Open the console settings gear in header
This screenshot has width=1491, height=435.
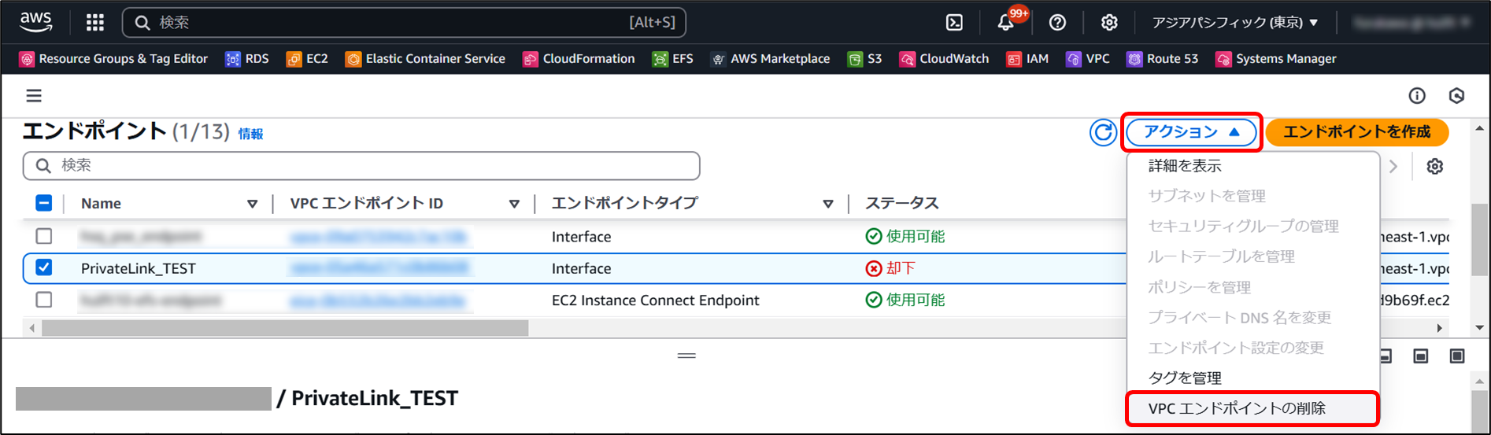[x=1109, y=22]
